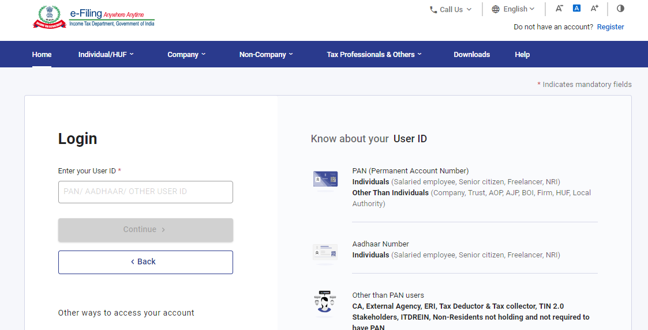Click the phone icon beside Call Us

(x=433, y=9)
